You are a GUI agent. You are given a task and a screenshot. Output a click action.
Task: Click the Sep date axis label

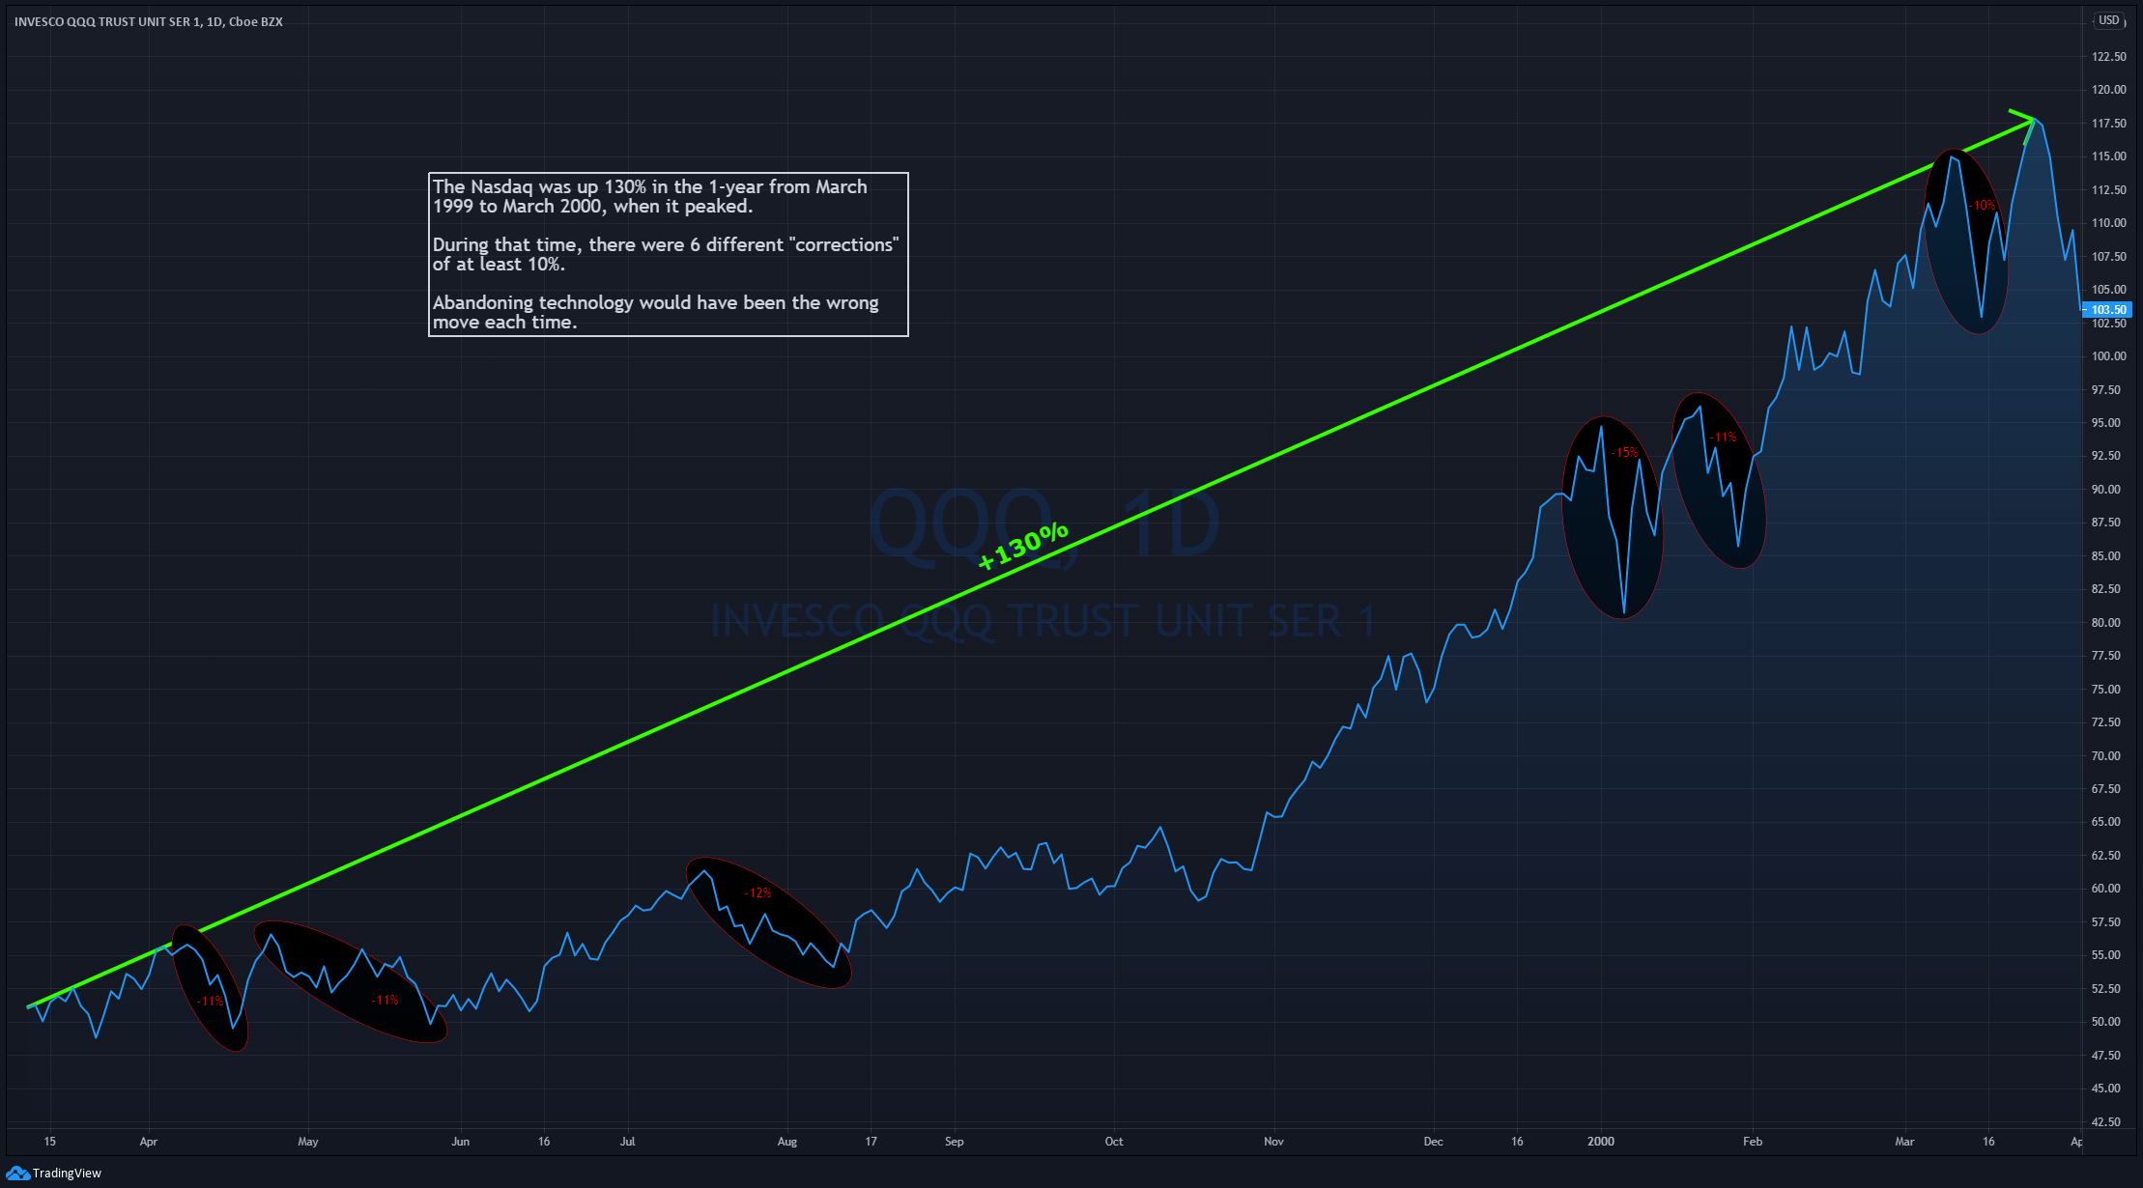point(955,1142)
